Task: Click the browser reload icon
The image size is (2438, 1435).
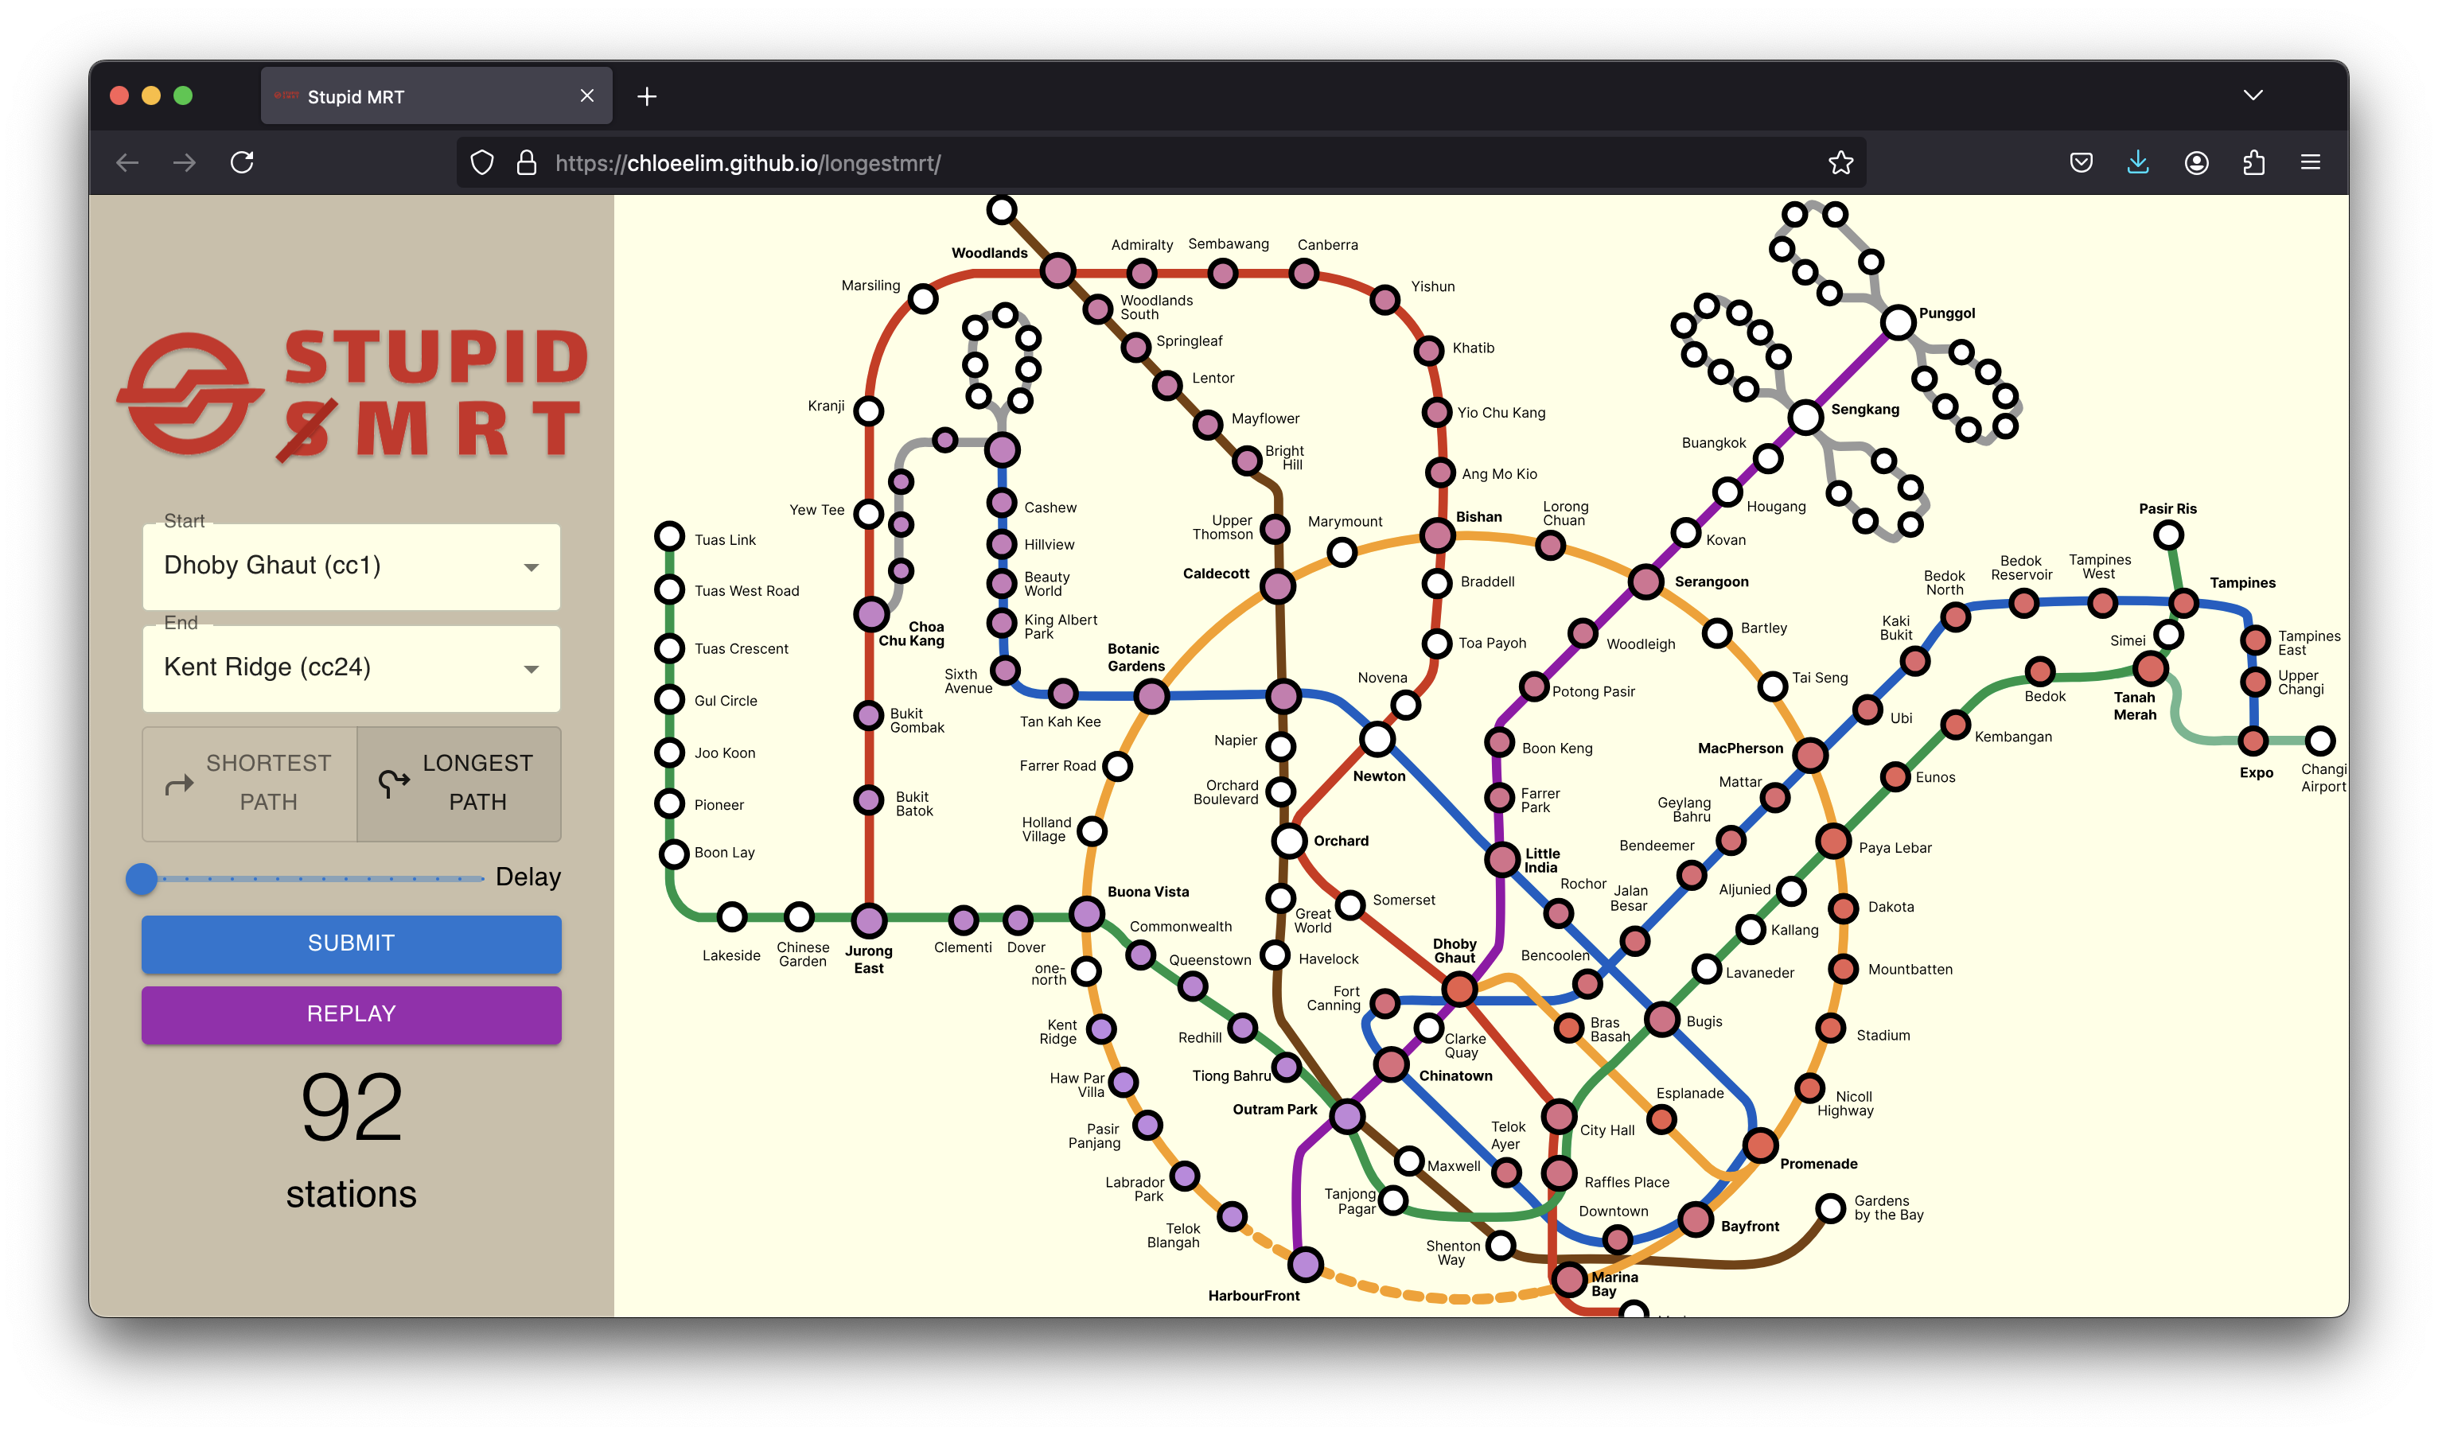Action: pos(242,162)
